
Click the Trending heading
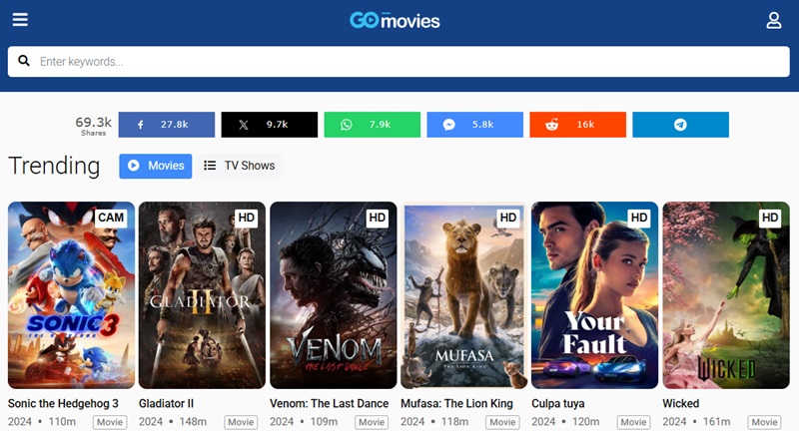(54, 166)
